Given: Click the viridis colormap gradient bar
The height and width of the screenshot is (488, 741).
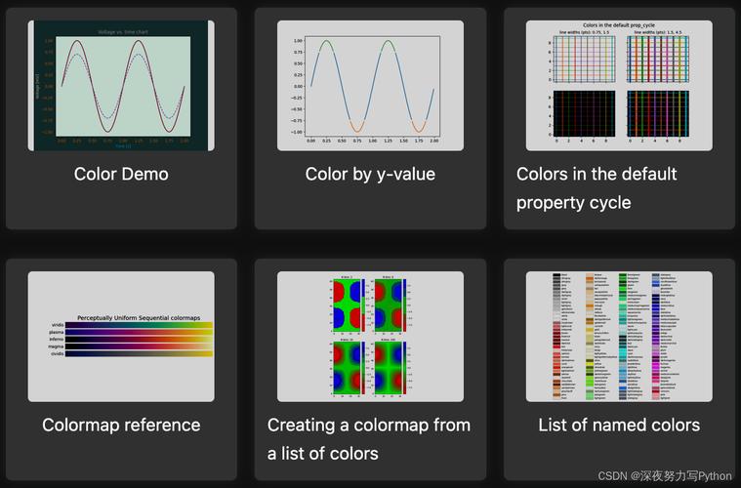Looking at the screenshot, I should 139,325.
